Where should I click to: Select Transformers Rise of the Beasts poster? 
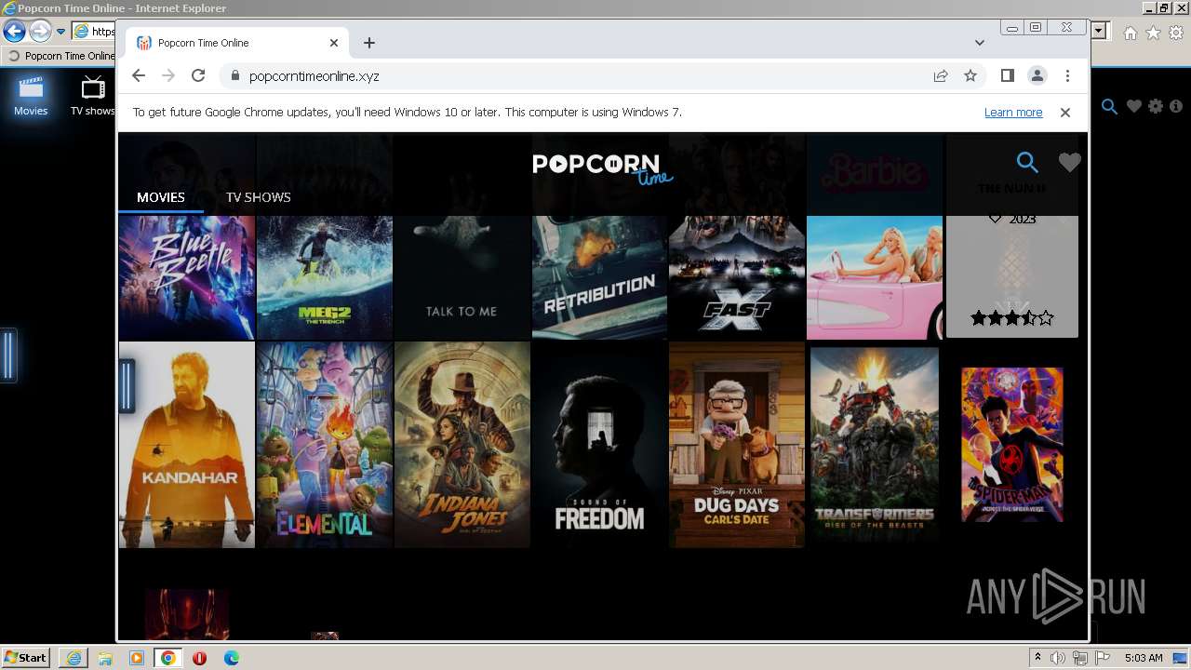[x=875, y=445]
